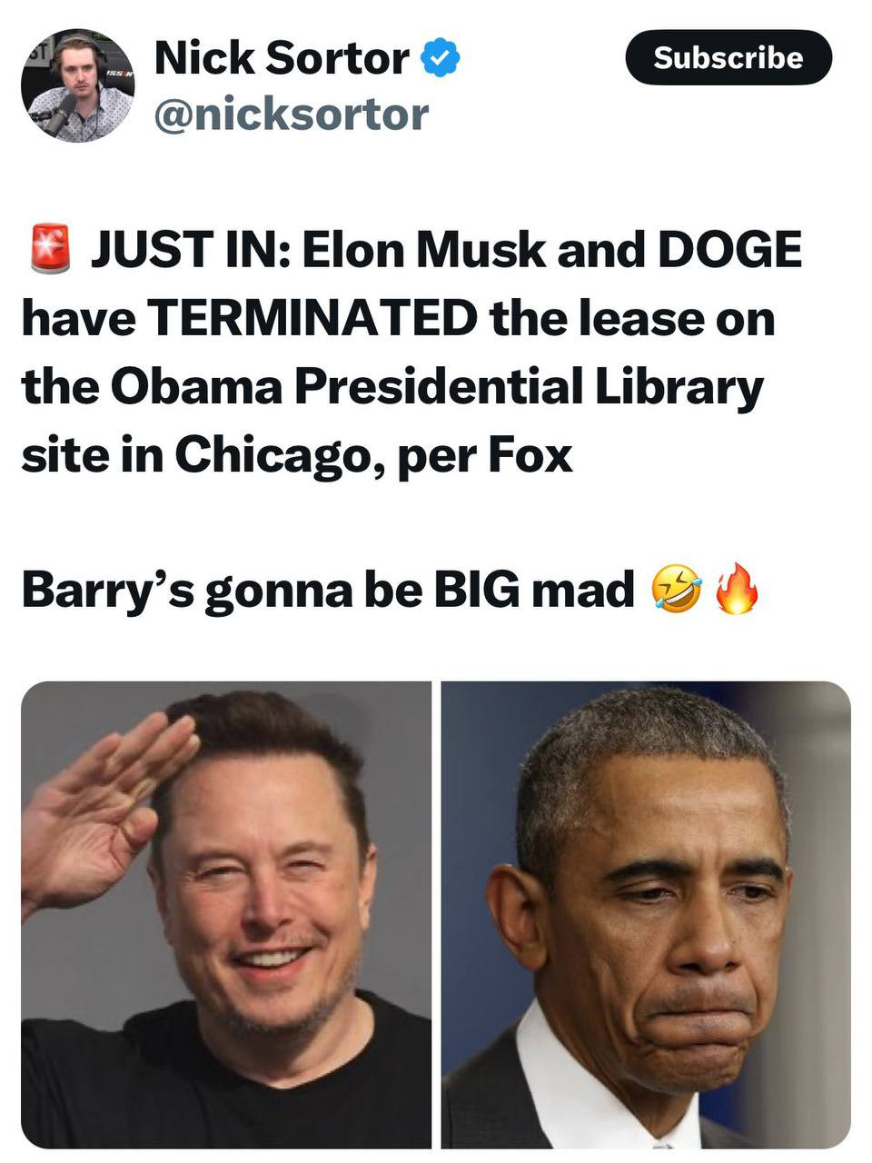Open the left photo of saluting man
This screenshot has height=1163, width=872.
coord(226,914)
